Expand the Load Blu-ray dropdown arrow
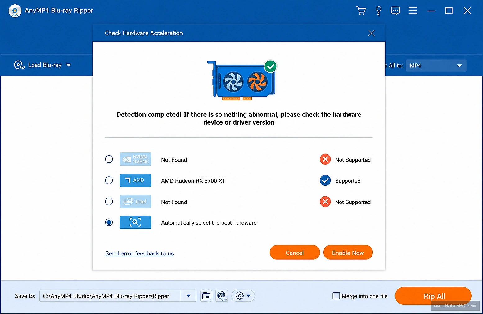The image size is (483, 314). point(69,65)
